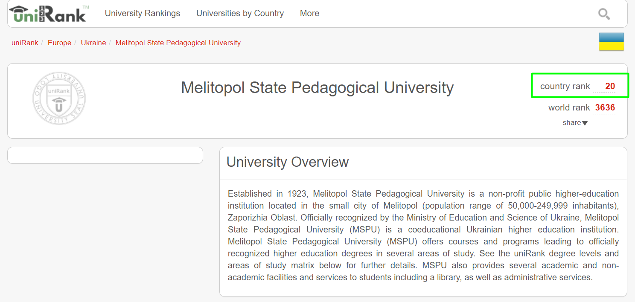Navigate to Europe breadcrumb

(x=59, y=43)
